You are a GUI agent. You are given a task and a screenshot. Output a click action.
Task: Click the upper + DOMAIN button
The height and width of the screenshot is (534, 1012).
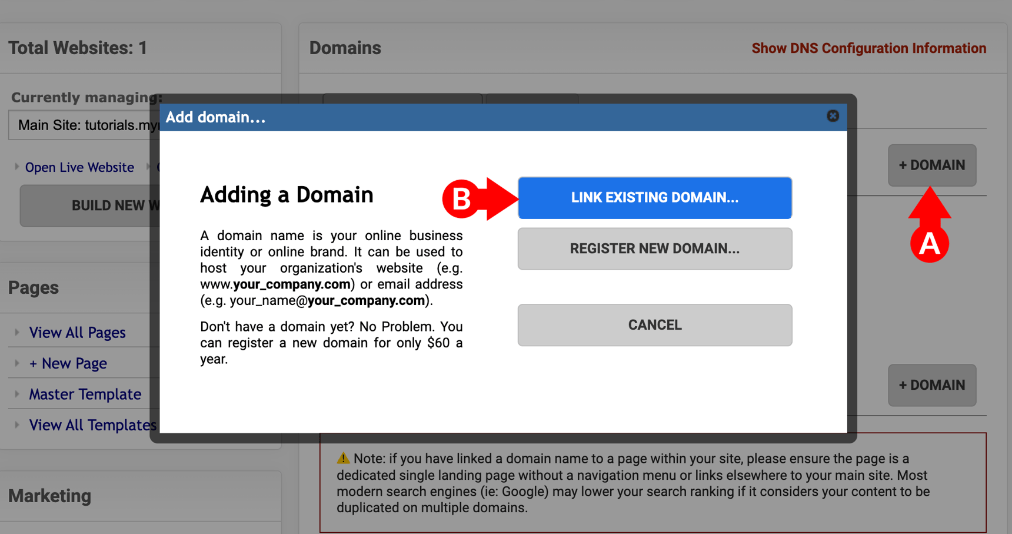[931, 165]
